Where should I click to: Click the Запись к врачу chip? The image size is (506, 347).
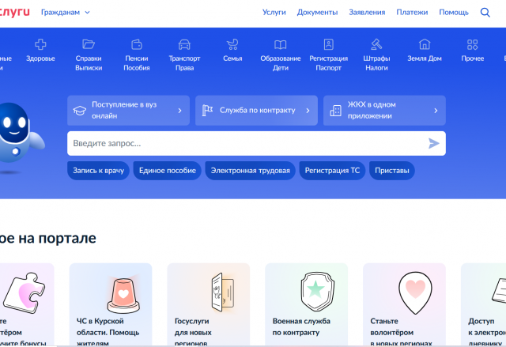(x=98, y=171)
